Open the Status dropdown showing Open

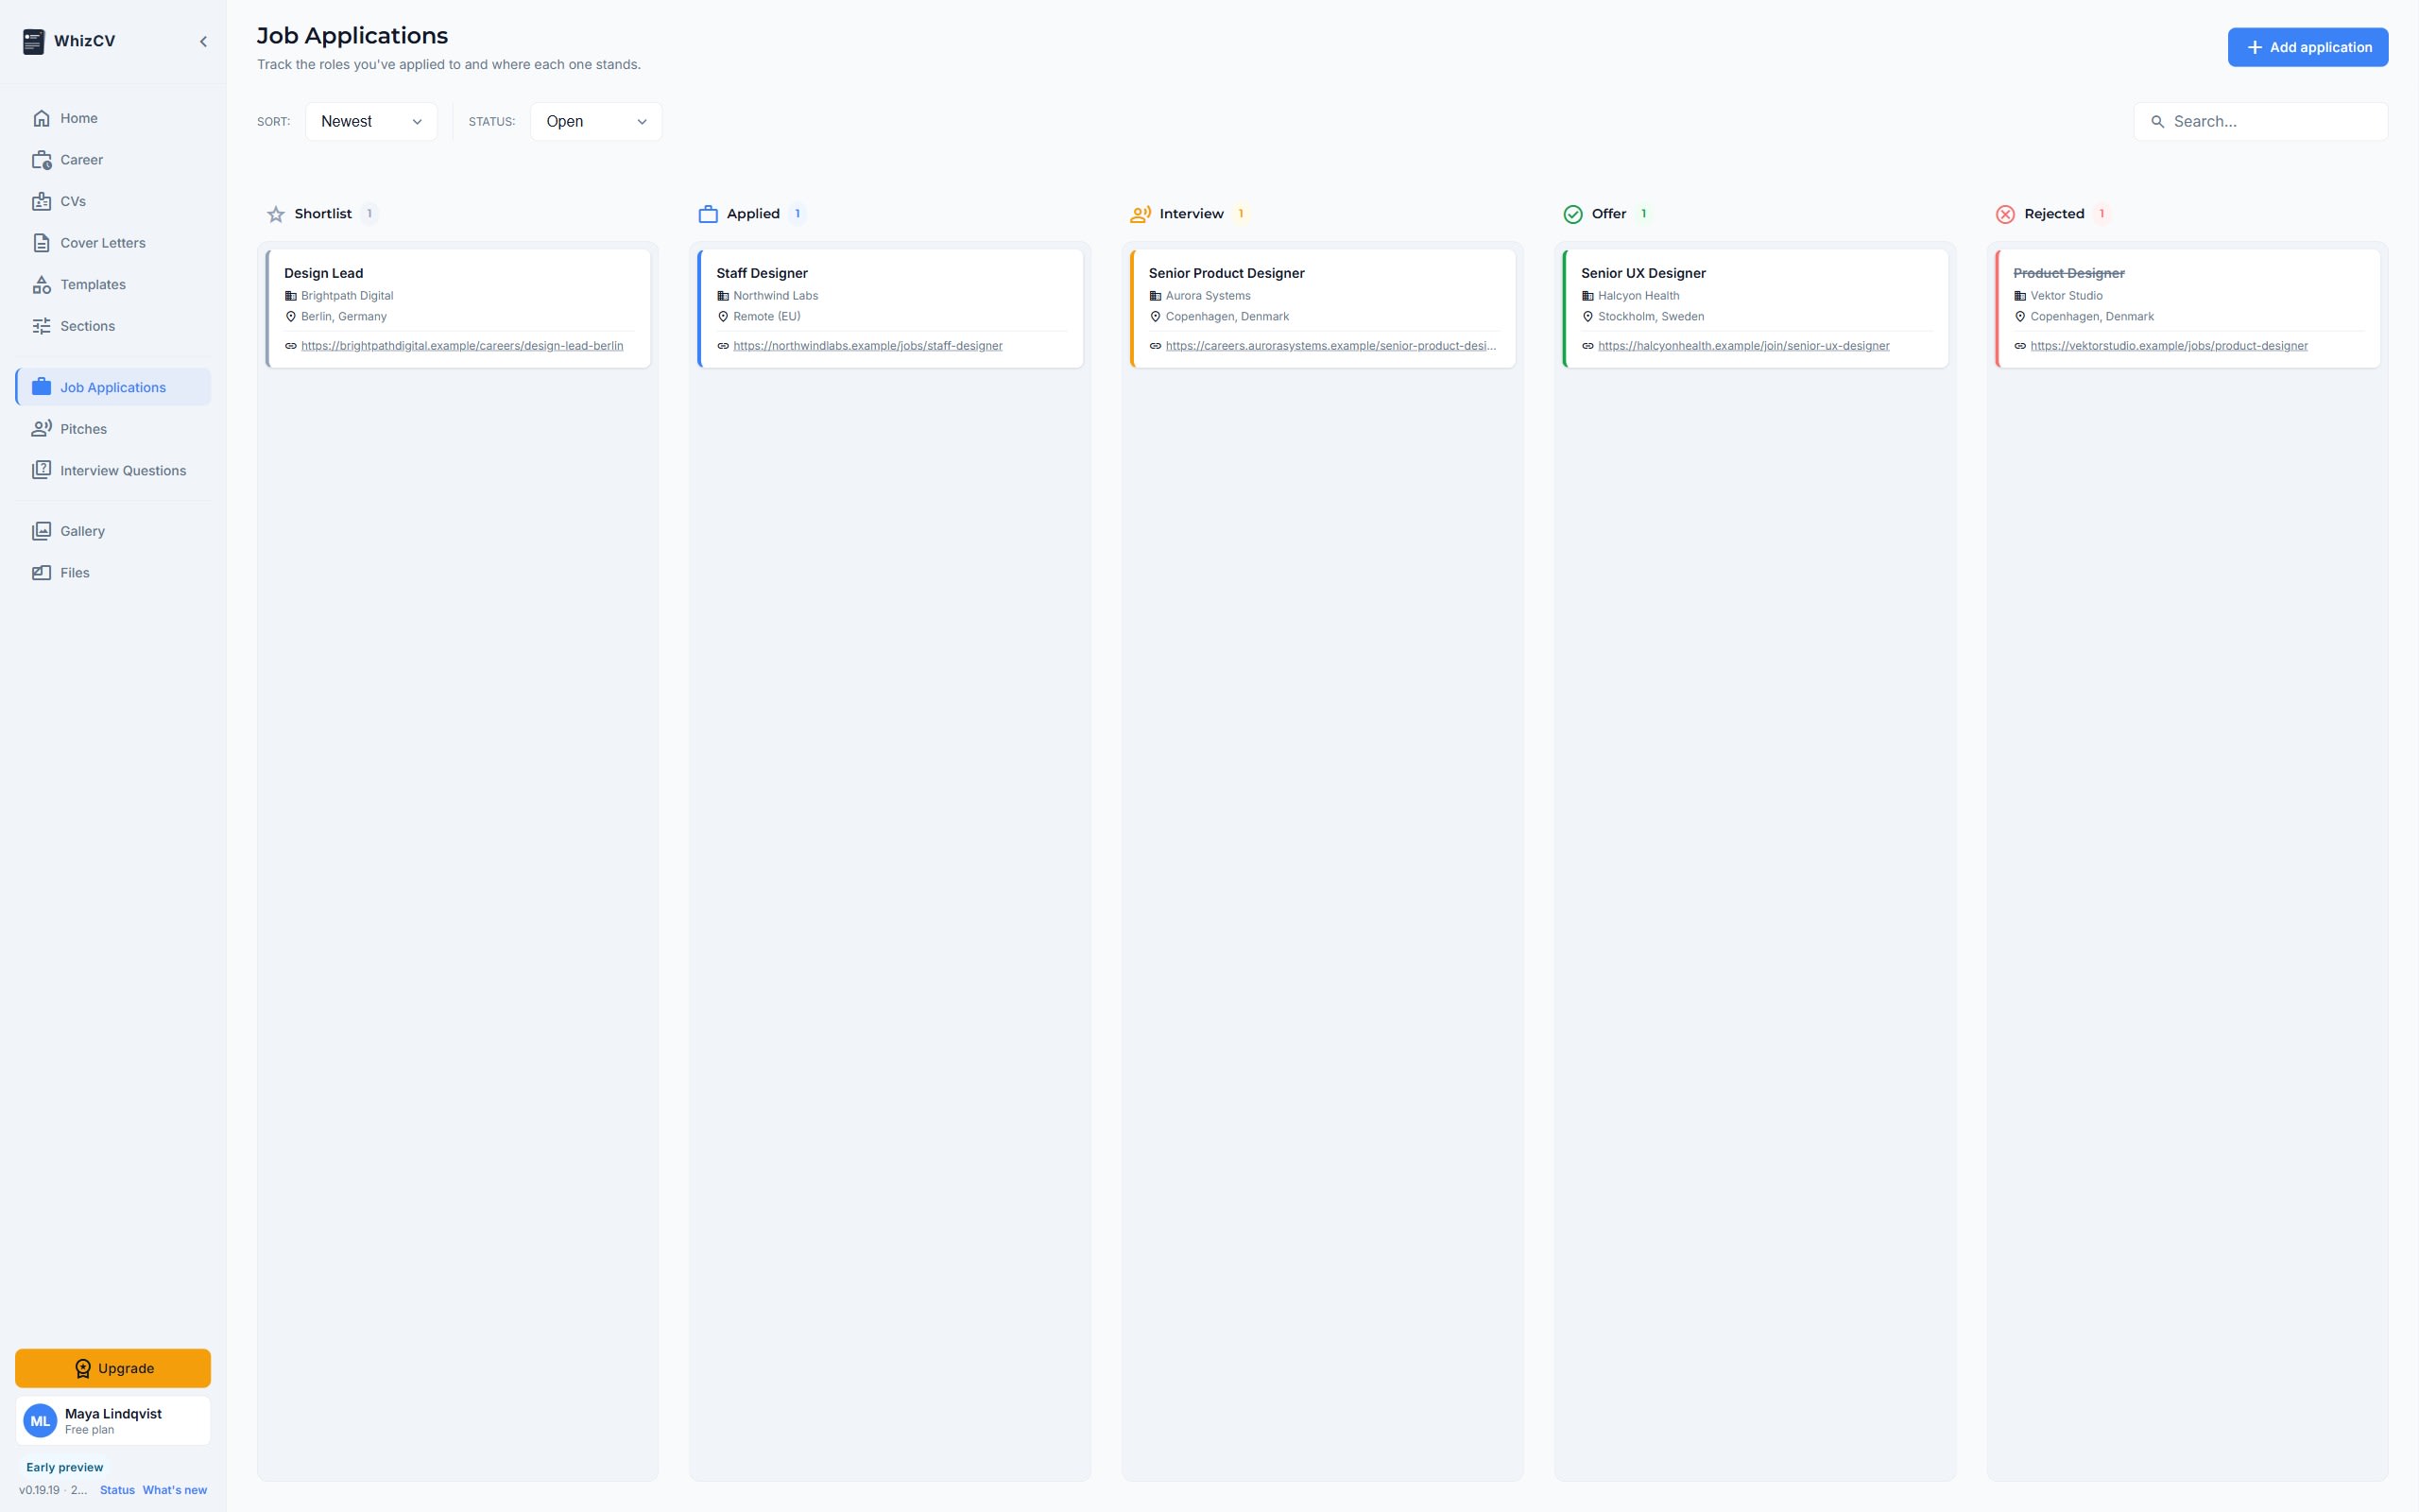click(x=595, y=122)
